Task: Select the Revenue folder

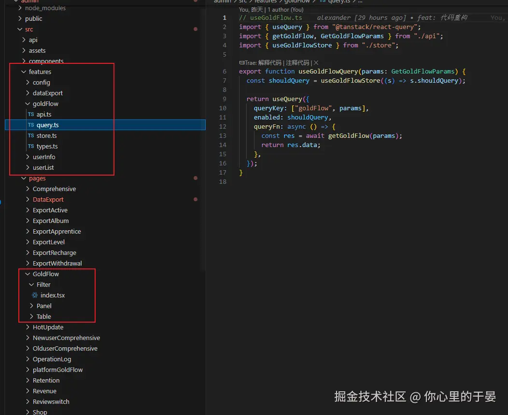Action: point(44,391)
